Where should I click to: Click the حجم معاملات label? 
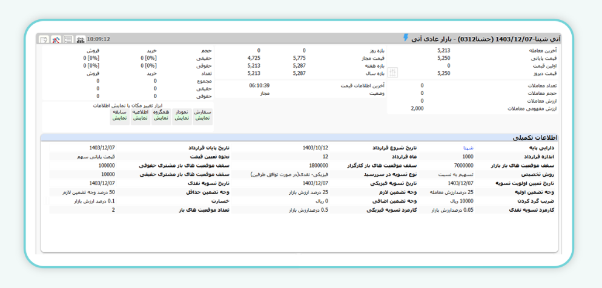(x=541, y=93)
